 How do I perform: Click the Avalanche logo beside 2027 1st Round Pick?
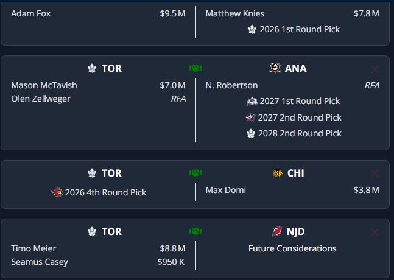click(252, 101)
